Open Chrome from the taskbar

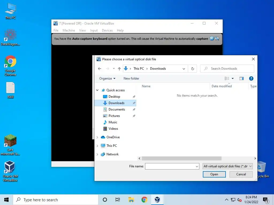tap(144, 200)
